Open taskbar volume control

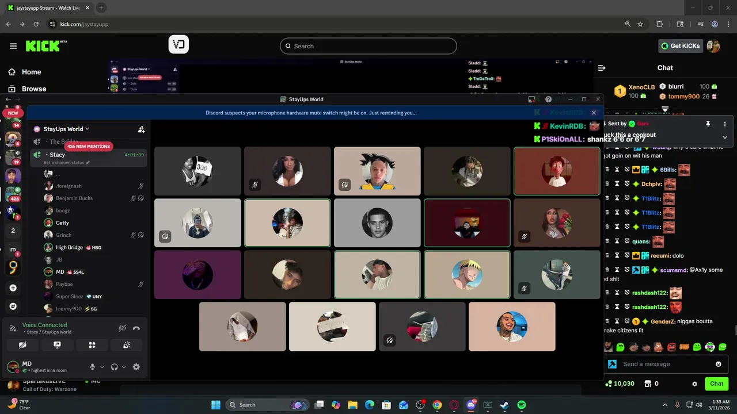click(x=699, y=405)
